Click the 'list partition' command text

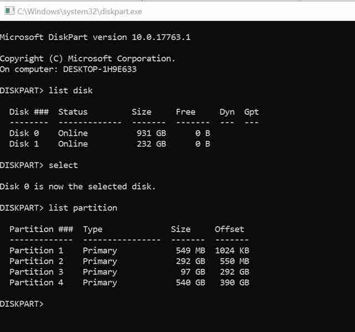pyautogui.click(x=83, y=208)
